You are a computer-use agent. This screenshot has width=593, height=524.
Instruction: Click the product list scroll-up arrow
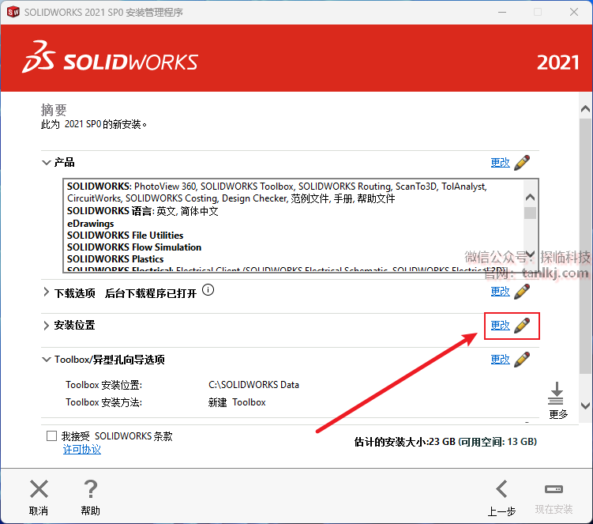[530, 198]
